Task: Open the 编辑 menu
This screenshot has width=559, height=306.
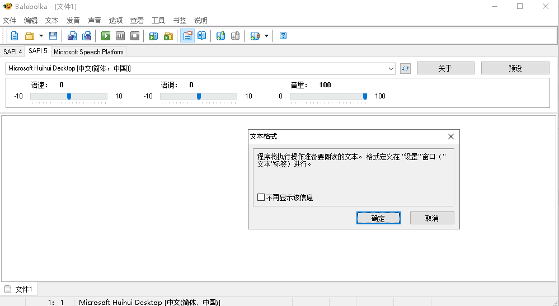Action: pyautogui.click(x=31, y=20)
